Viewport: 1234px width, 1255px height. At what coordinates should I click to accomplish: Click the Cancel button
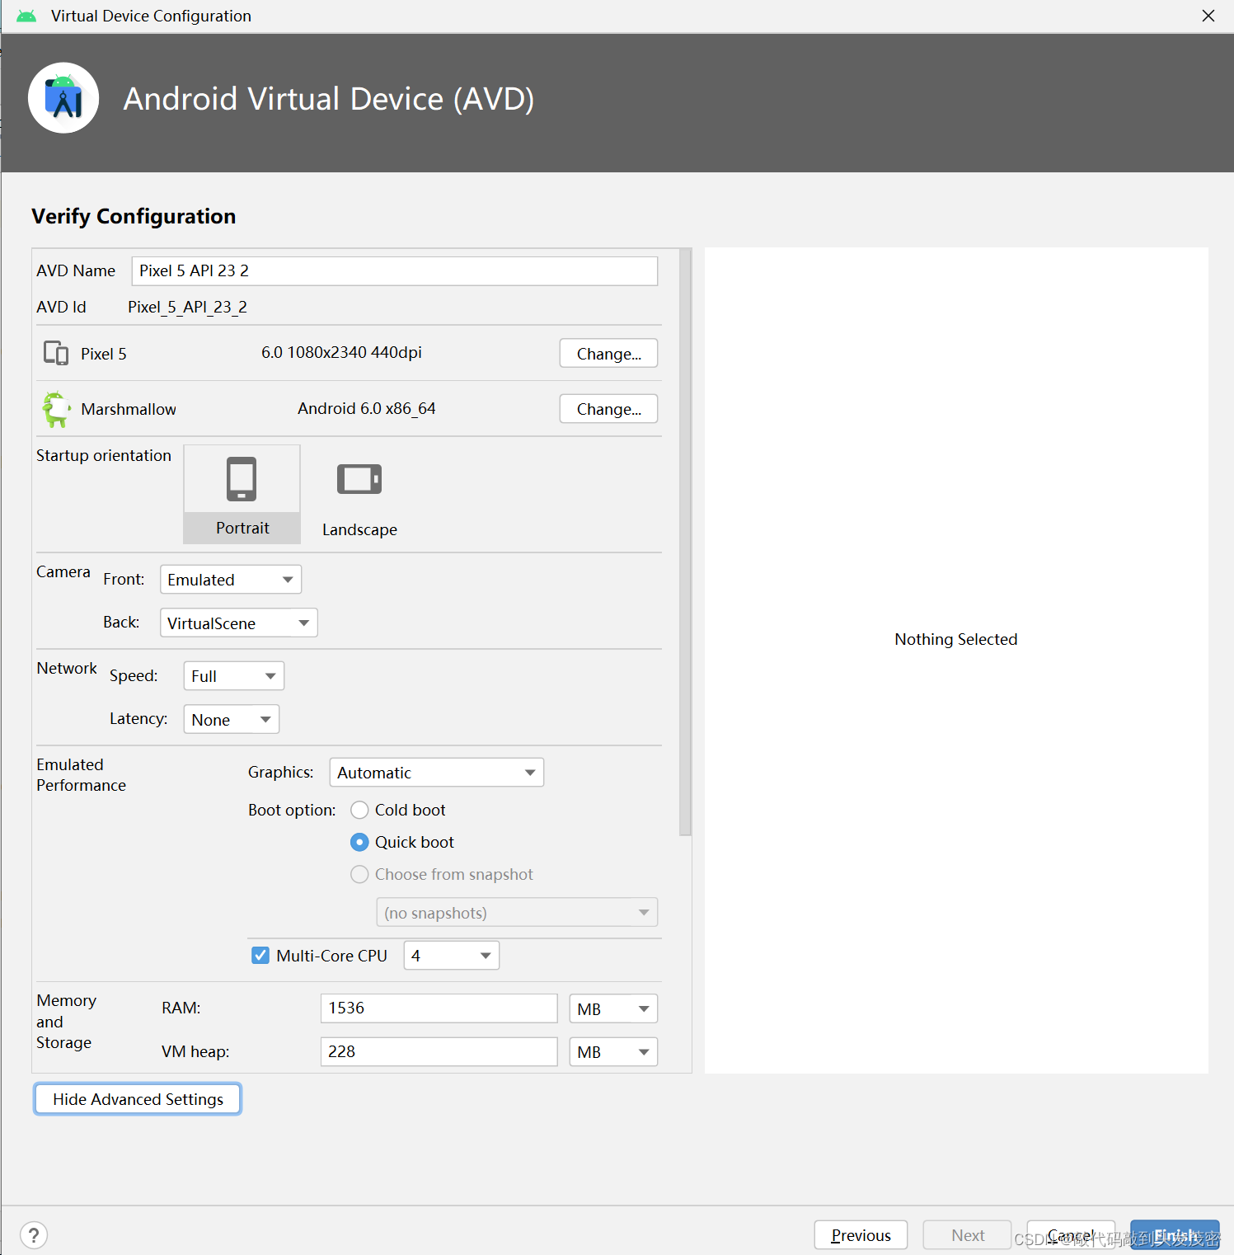(1071, 1234)
